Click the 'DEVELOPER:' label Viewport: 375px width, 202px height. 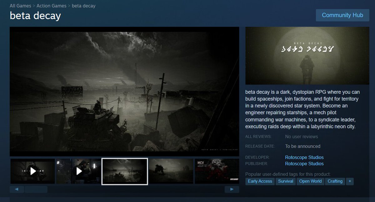pos(257,158)
